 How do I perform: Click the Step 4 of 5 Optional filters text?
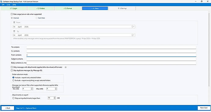[x=26, y=108]
